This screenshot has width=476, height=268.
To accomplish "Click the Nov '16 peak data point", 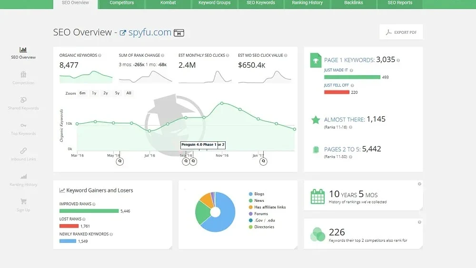I will click(x=222, y=103).
